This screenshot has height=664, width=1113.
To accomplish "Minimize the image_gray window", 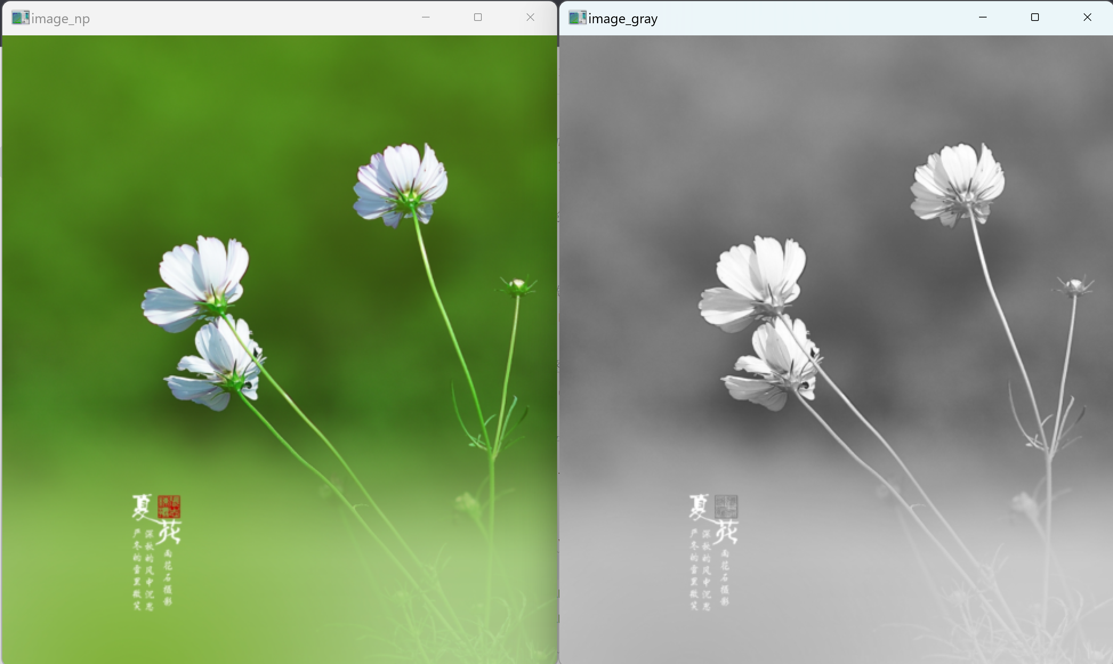I will tap(983, 17).
